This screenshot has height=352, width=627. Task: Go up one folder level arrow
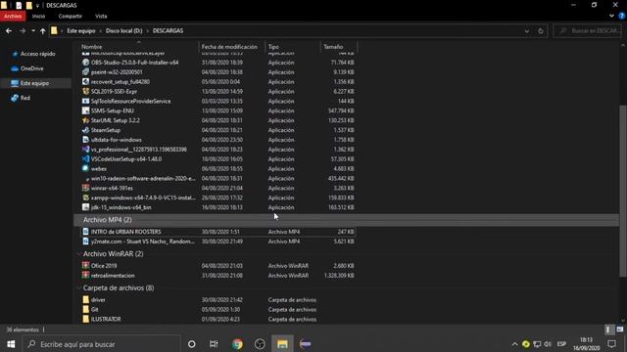pos(43,30)
